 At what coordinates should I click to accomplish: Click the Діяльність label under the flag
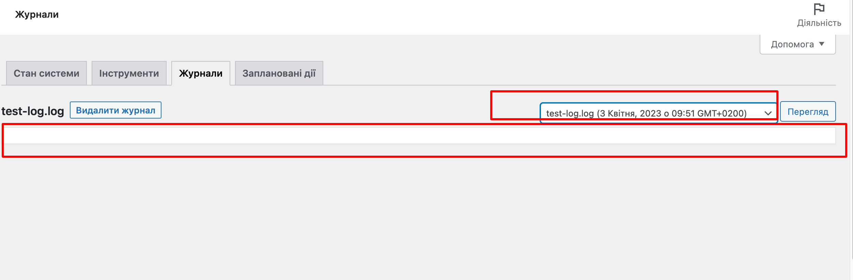(x=819, y=23)
